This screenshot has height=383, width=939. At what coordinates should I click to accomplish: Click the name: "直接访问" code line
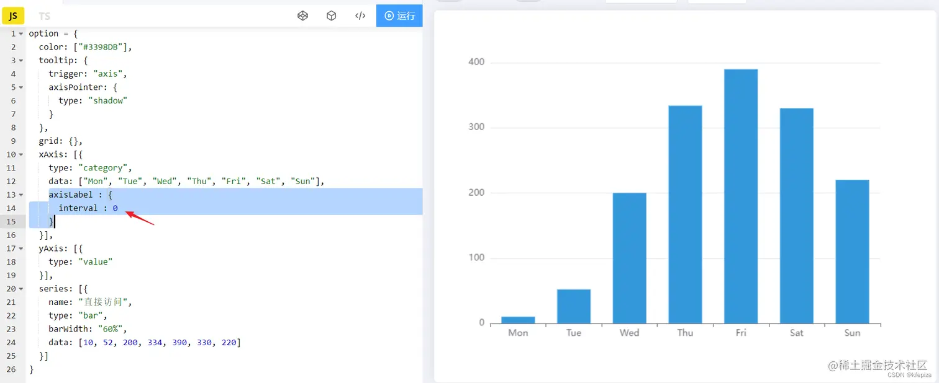point(91,302)
